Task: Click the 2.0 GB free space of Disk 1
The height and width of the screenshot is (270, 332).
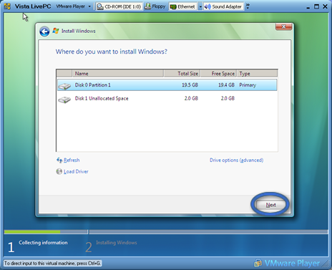Action: pyautogui.click(x=228, y=98)
